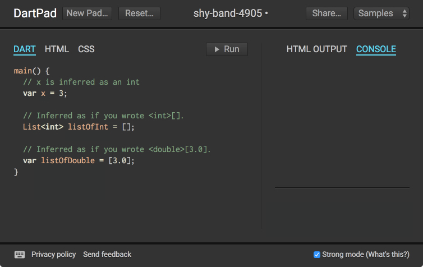Switch to the HTML editor tab
The width and height of the screenshot is (423, 267).
pyautogui.click(x=57, y=49)
